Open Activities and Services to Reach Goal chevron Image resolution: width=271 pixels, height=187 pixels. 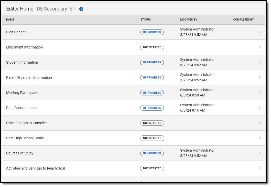tap(259, 168)
